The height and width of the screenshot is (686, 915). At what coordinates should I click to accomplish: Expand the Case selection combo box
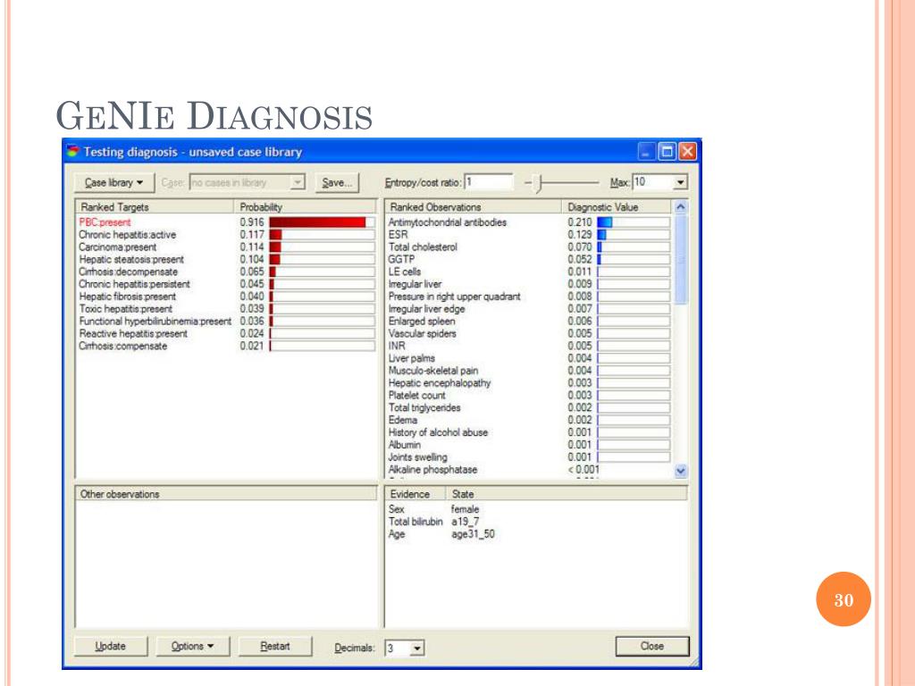click(x=298, y=182)
